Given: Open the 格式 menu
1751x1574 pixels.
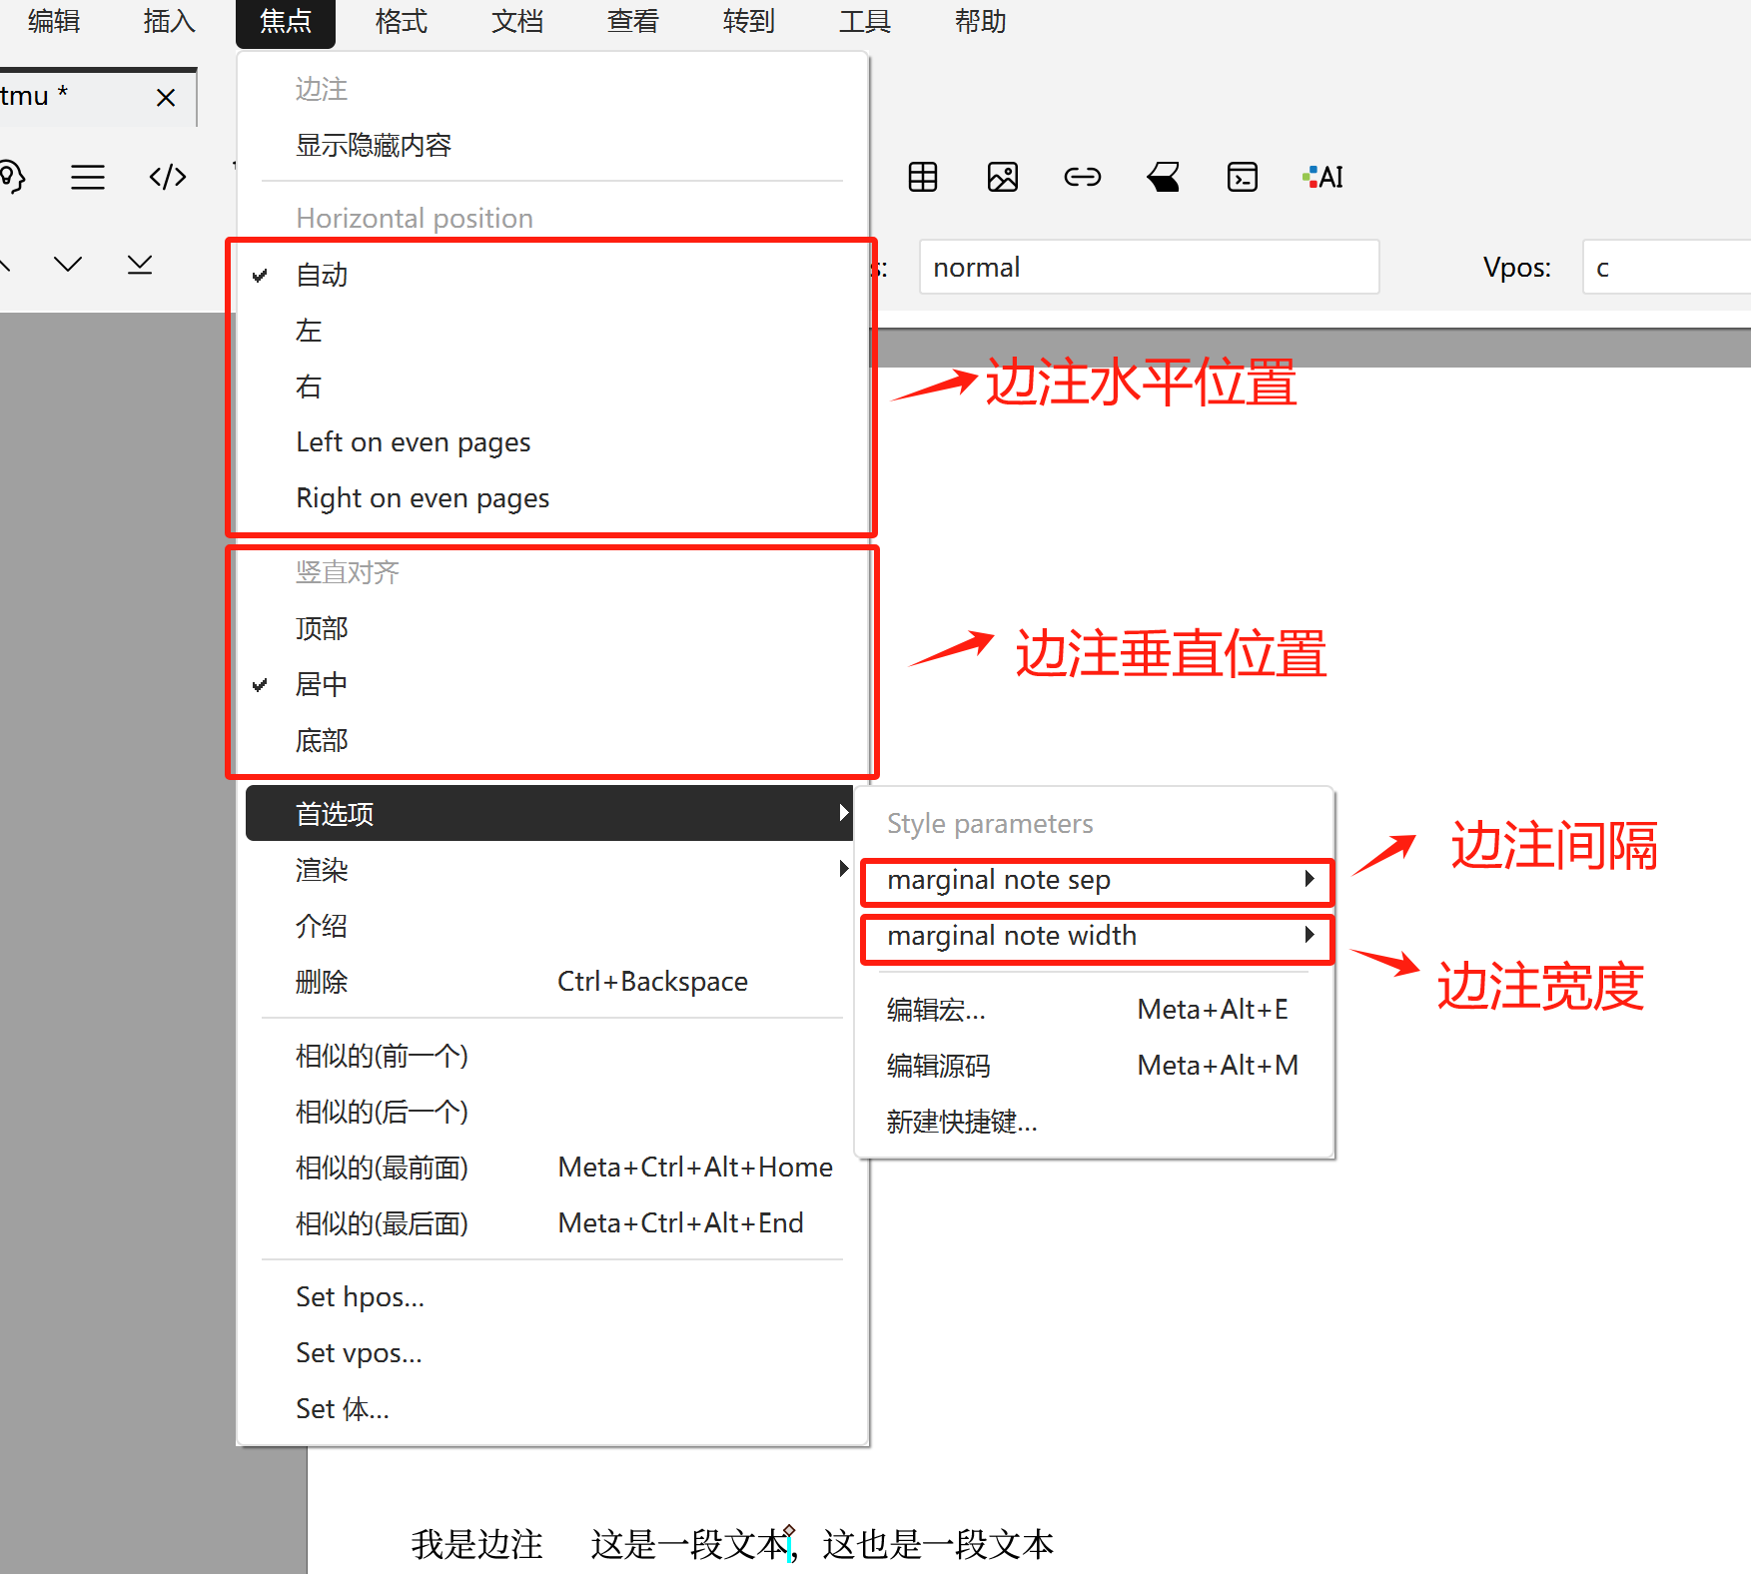Looking at the screenshot, I should click(x=401, y=22).
